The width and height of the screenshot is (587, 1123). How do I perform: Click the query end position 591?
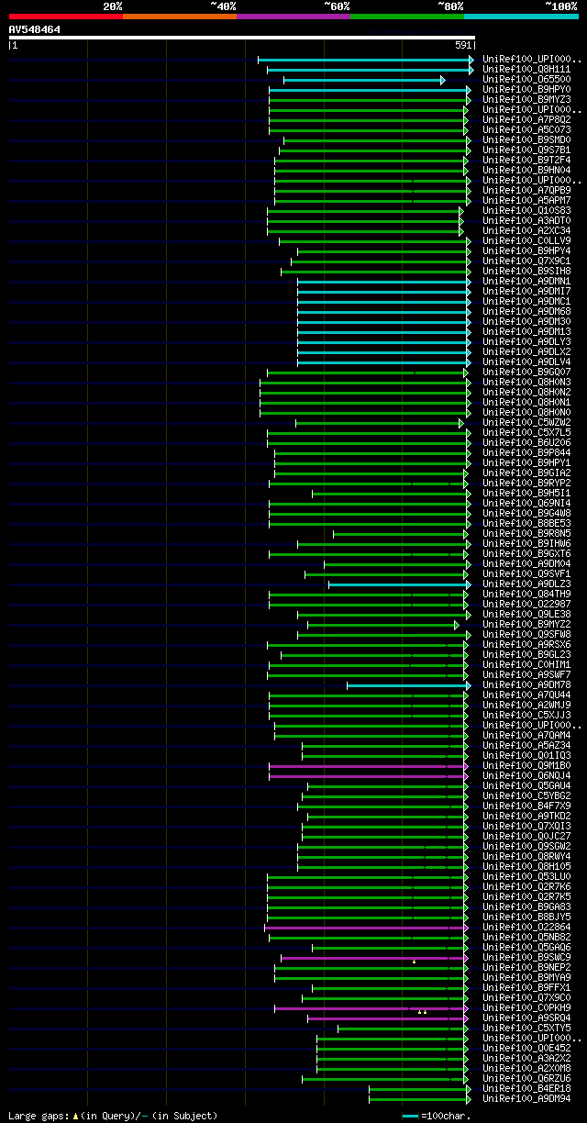click(x=463, y=45)
